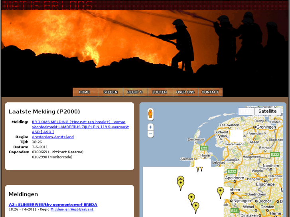Switch map to Satellite view
Image resolution: width=290 pixels, height=217 pixels.
(267, 111)
